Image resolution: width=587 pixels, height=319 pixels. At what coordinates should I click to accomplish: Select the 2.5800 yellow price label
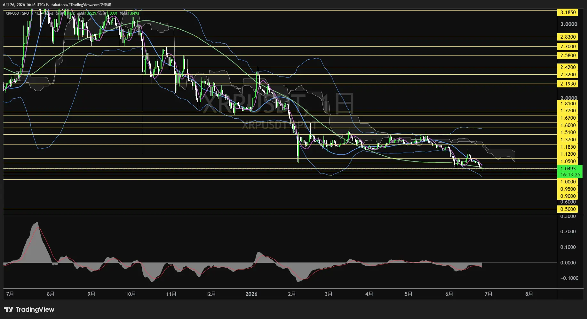coord(568,56)
